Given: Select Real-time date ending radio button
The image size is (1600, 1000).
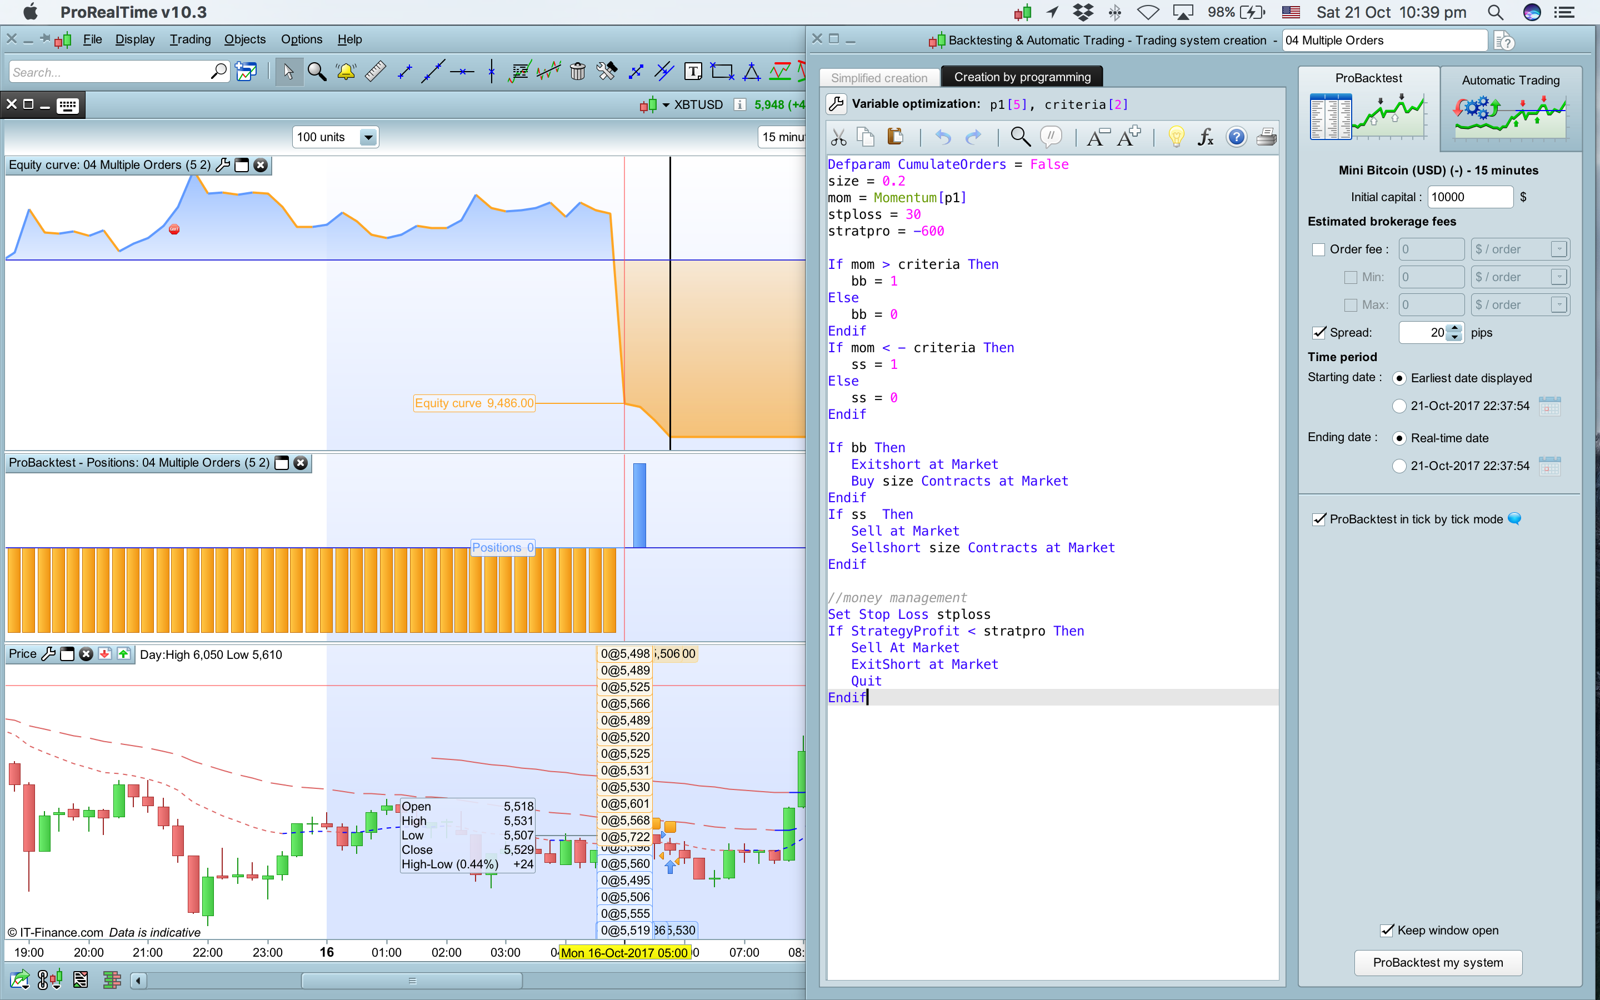Looking at the screenshot, I should [1399, 438].
